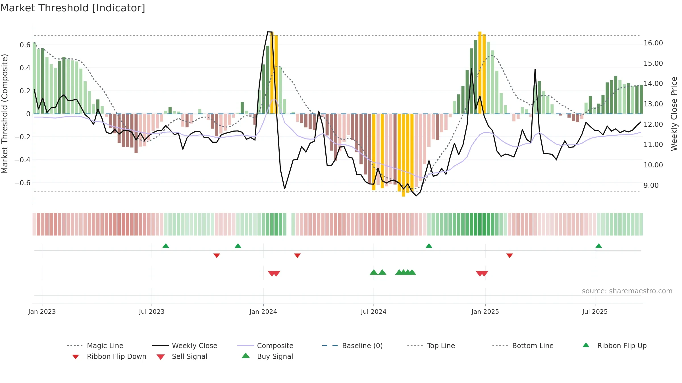Toggle the Buy Signal legend entry
Image resolution: width=682 pixels, height=383 pixels.
[267, 356]
